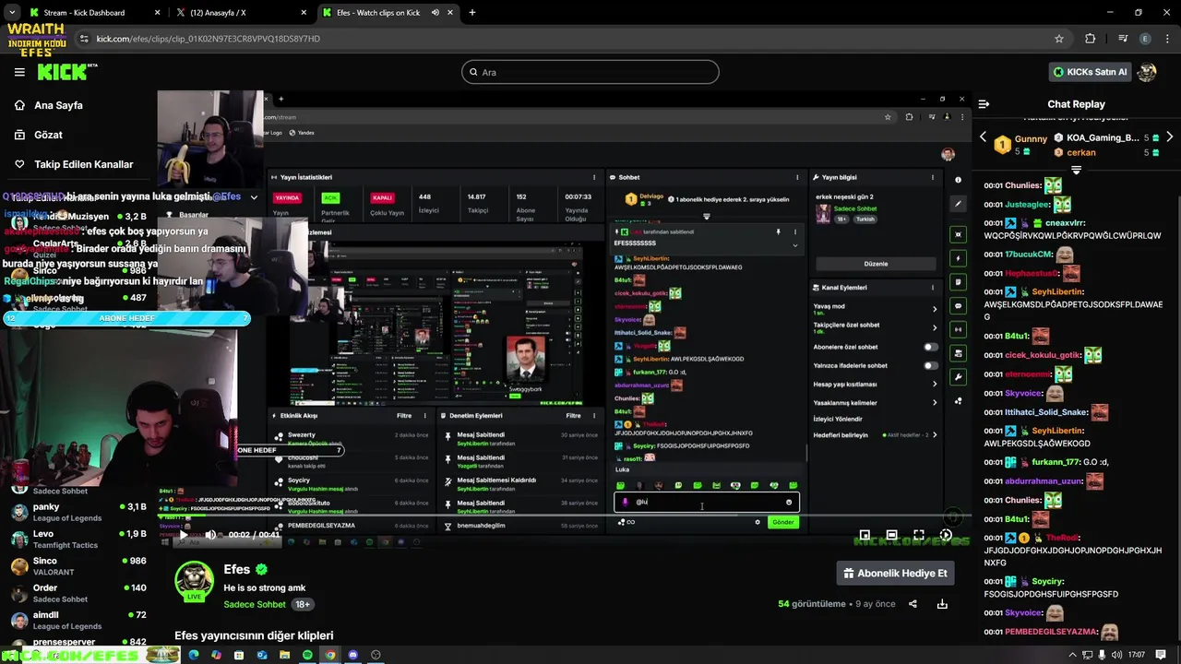The height and width of the screenshot is (664, 1181).
Task: Click the KICK logo in the header
Action: point(63,72)
